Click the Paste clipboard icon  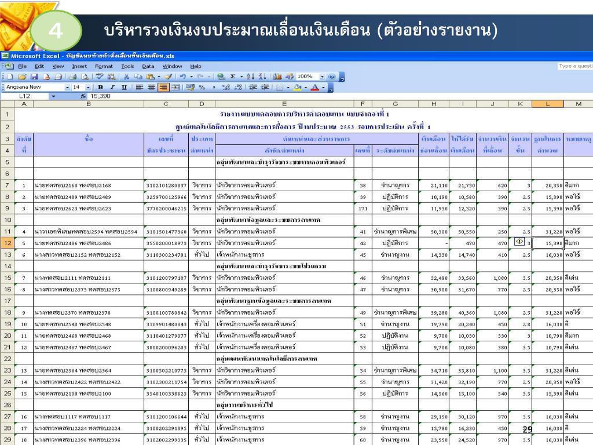click(x=150, y=77)
